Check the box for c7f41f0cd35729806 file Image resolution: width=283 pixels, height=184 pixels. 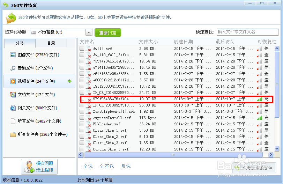(82, 67)
